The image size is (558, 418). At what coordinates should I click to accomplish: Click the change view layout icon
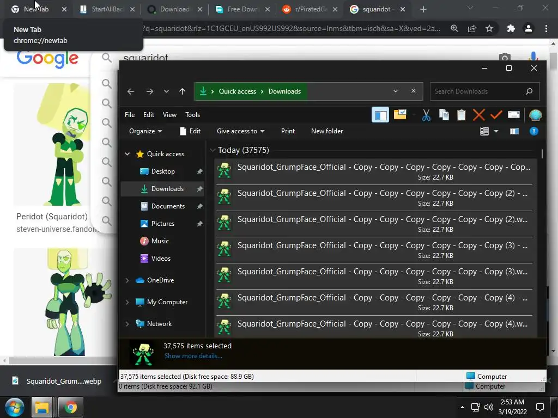click(x=484, y=131)
